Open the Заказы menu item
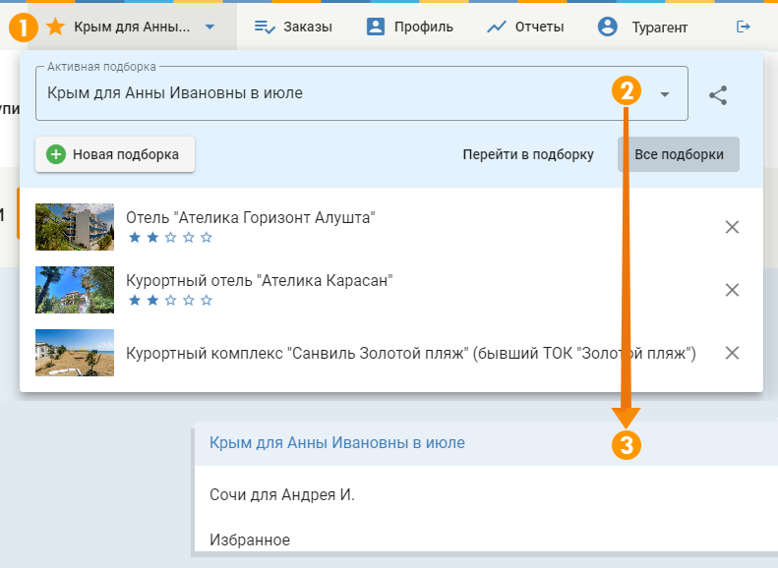The image size is (778, 568). 292,28
